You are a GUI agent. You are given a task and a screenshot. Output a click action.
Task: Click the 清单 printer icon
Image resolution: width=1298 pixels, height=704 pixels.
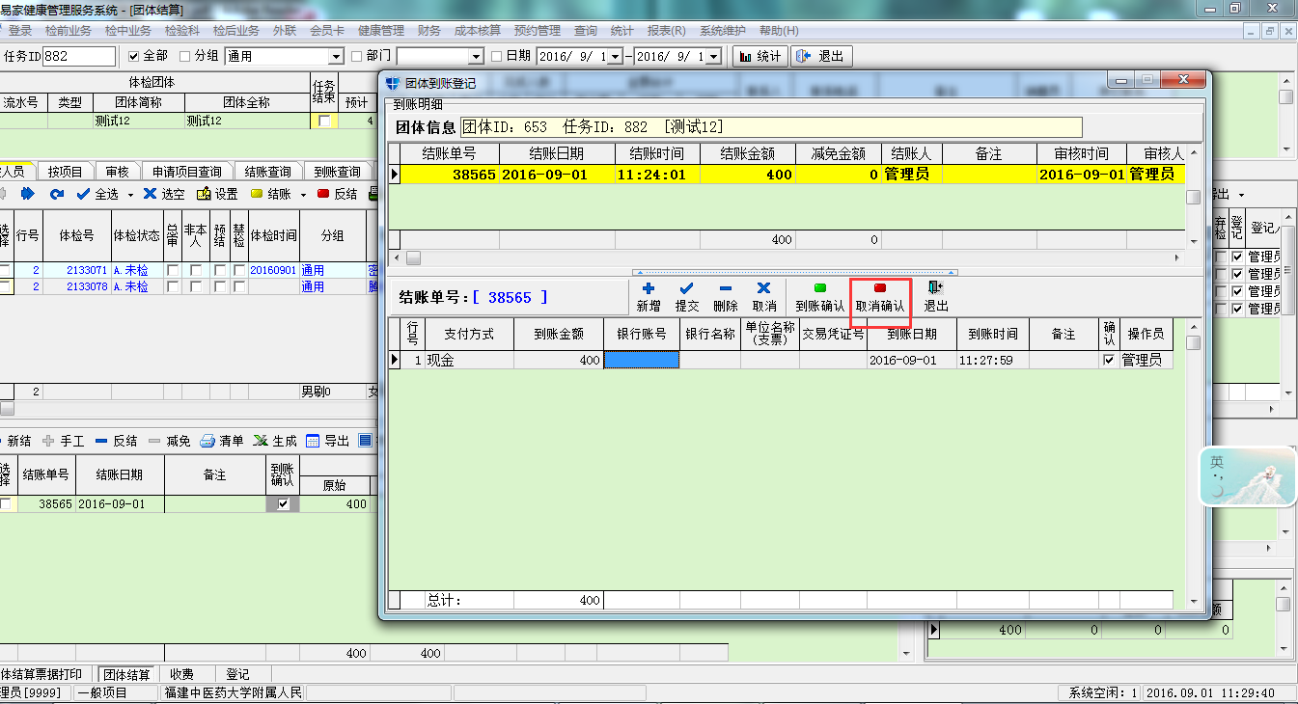pyautogui.click(x=207, y=441)
